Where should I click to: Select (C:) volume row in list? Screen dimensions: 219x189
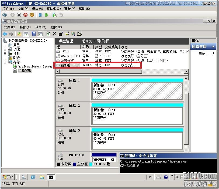pyautogui.click(x=122, y=51)
